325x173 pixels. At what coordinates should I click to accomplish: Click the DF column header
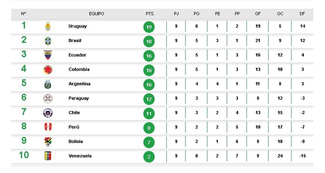302,14
